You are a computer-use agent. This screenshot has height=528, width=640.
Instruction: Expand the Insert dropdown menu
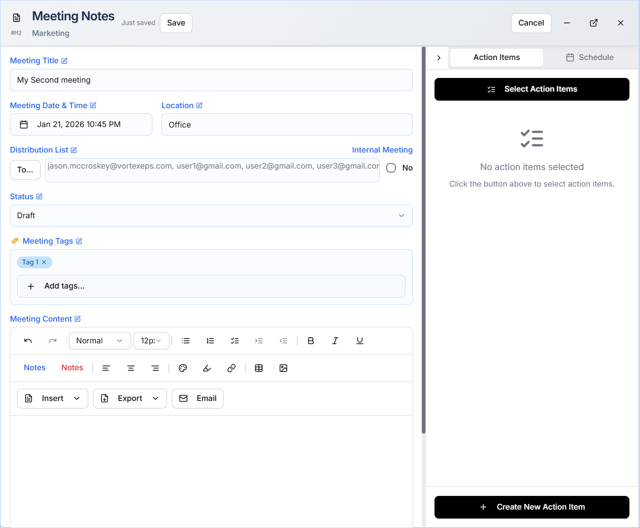tap(52, 399)
